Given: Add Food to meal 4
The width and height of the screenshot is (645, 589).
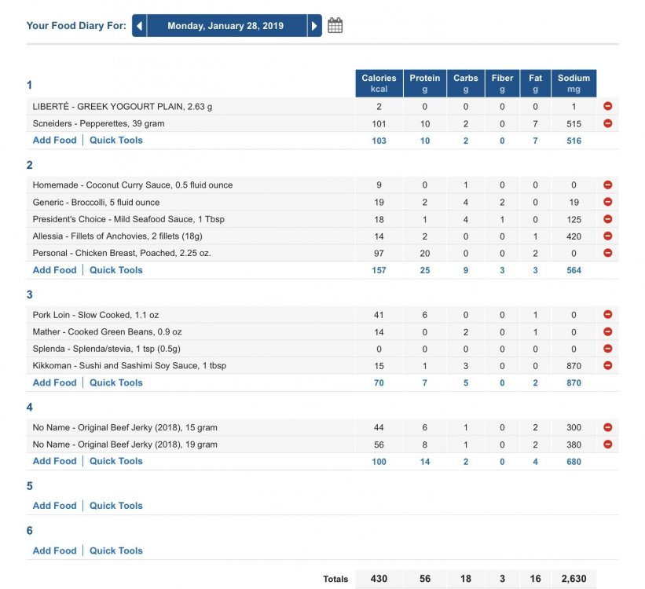Looking at the screenshot, I should point(55,461).
